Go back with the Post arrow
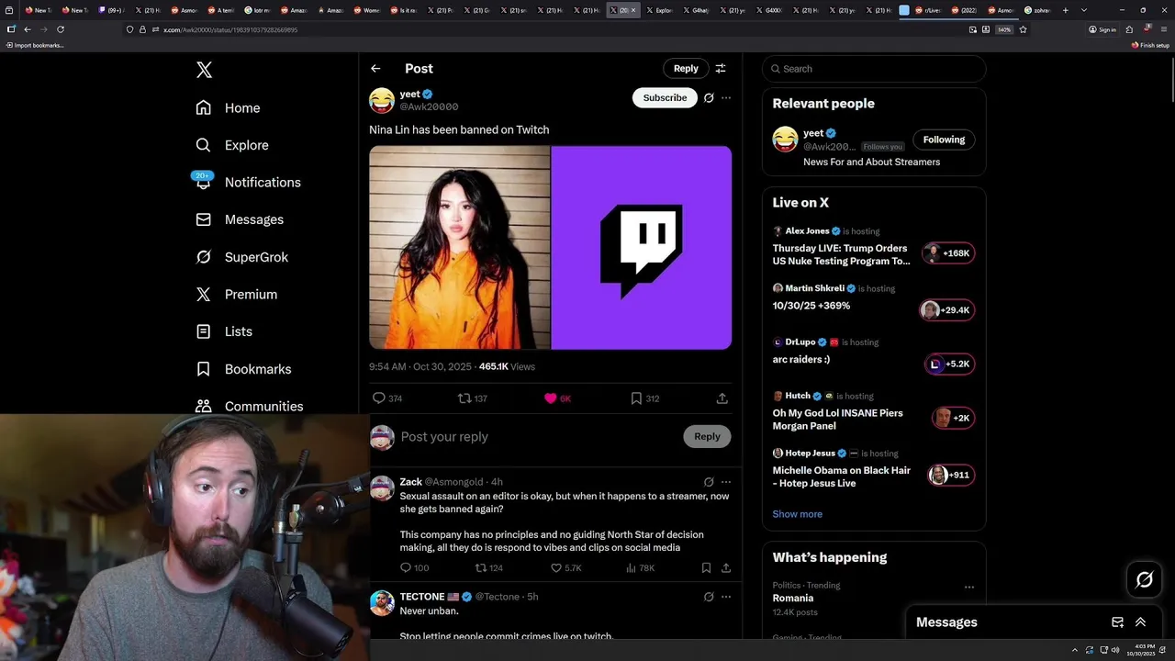 click(x=375, y=69)
